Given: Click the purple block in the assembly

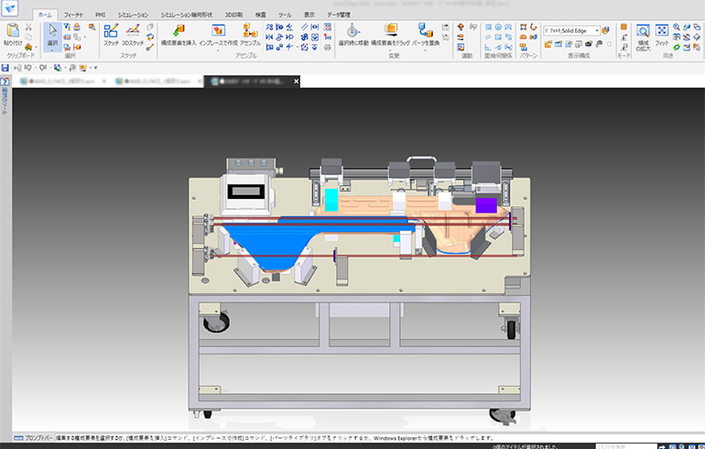Looking at the screenshot, I should [x=485, y=204].
